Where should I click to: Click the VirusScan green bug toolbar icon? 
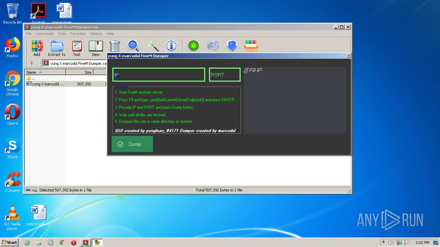point(194,46)
